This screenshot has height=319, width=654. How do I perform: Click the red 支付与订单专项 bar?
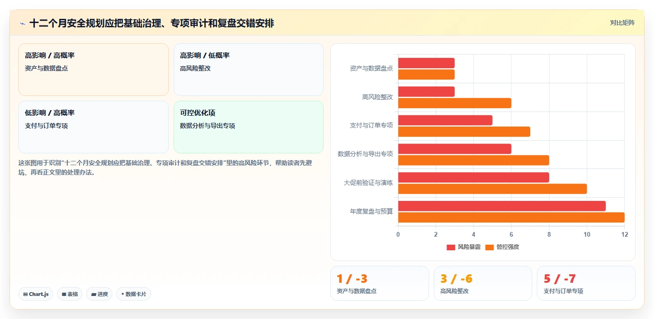pyautogui.click(x=445, y=120)
